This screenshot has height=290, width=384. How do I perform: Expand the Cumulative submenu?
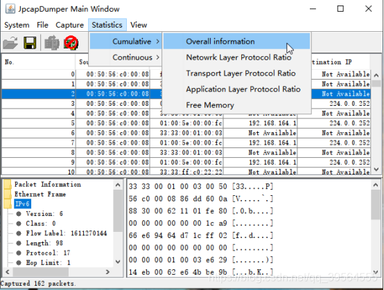click(x=125, y=42)
